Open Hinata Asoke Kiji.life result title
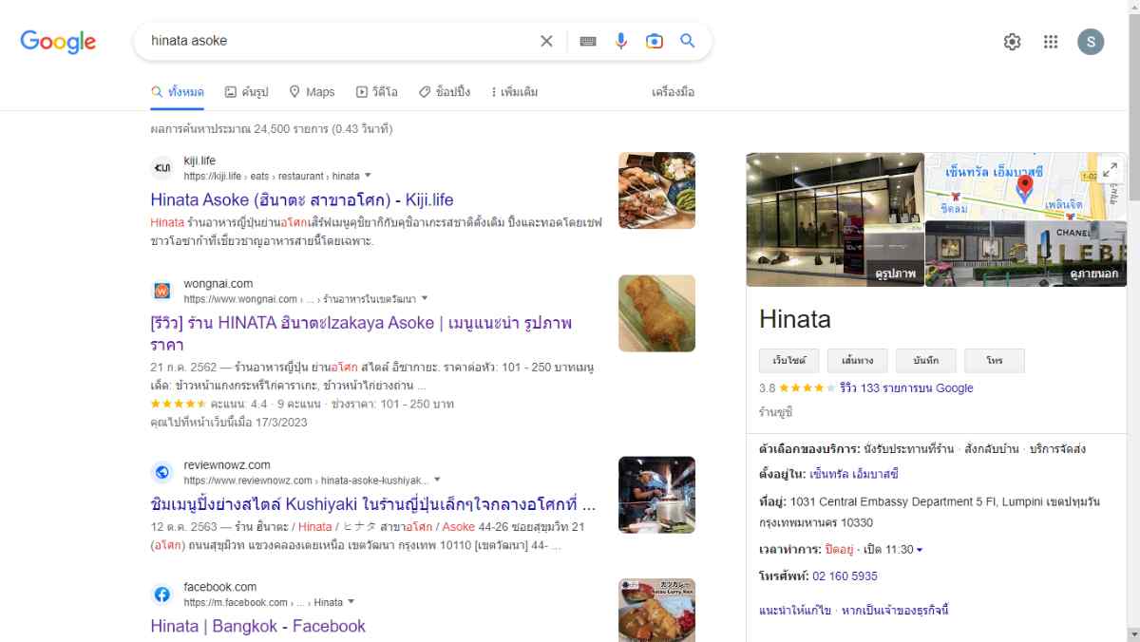 tap(302, 199)
